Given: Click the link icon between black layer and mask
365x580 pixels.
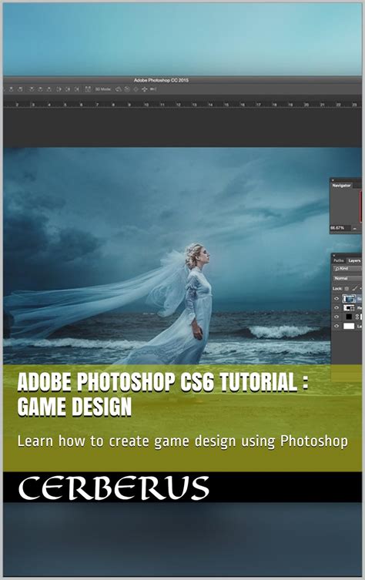Looking at the screenshot, I should [357, 317].
